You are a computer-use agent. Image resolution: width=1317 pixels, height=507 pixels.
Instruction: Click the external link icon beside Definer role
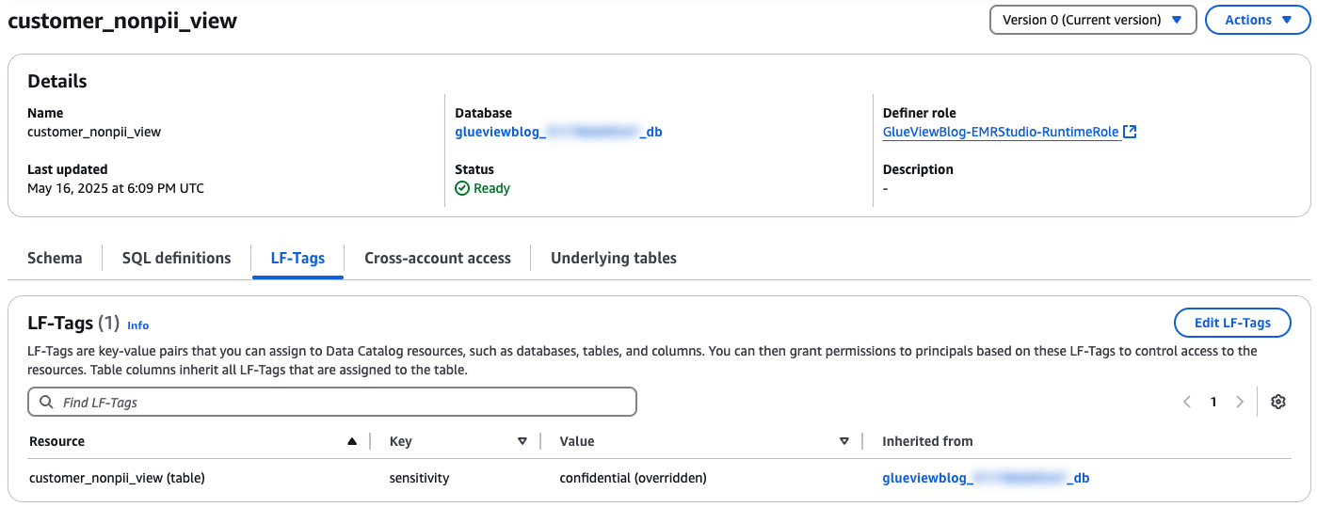1131,132
